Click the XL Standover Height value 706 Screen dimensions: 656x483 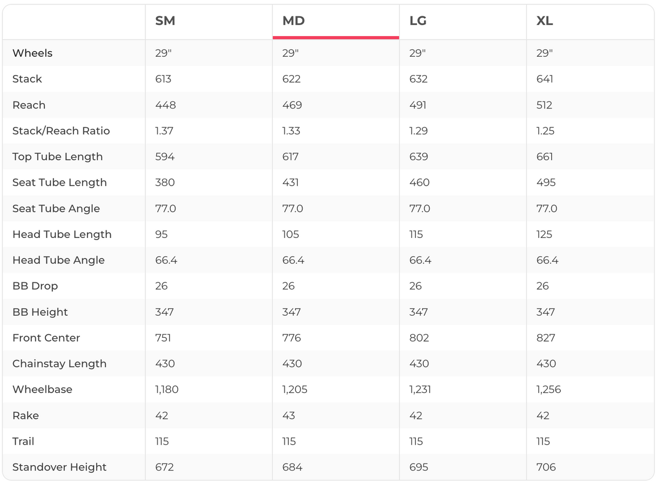coord(546,467)
